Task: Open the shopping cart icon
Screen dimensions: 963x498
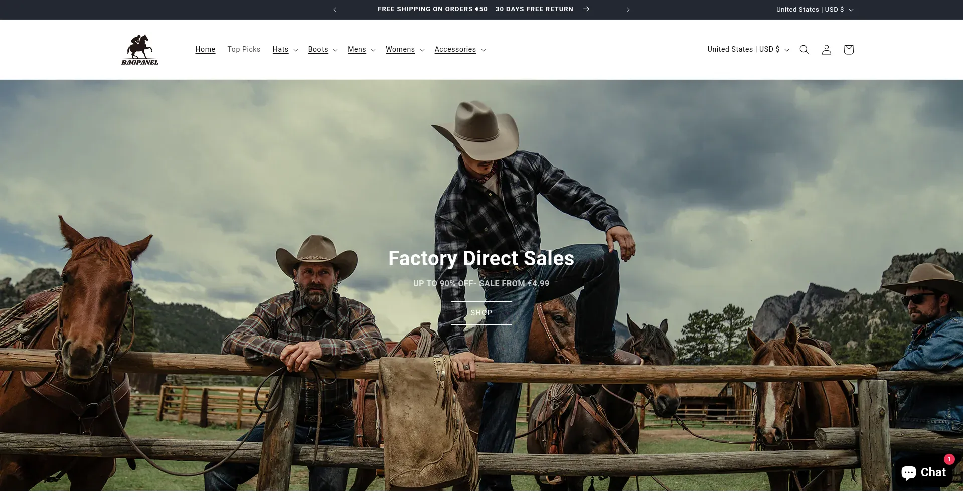Action: 848,50
